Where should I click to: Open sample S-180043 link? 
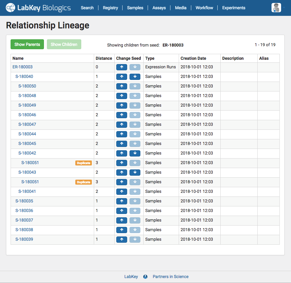point(27,172)
